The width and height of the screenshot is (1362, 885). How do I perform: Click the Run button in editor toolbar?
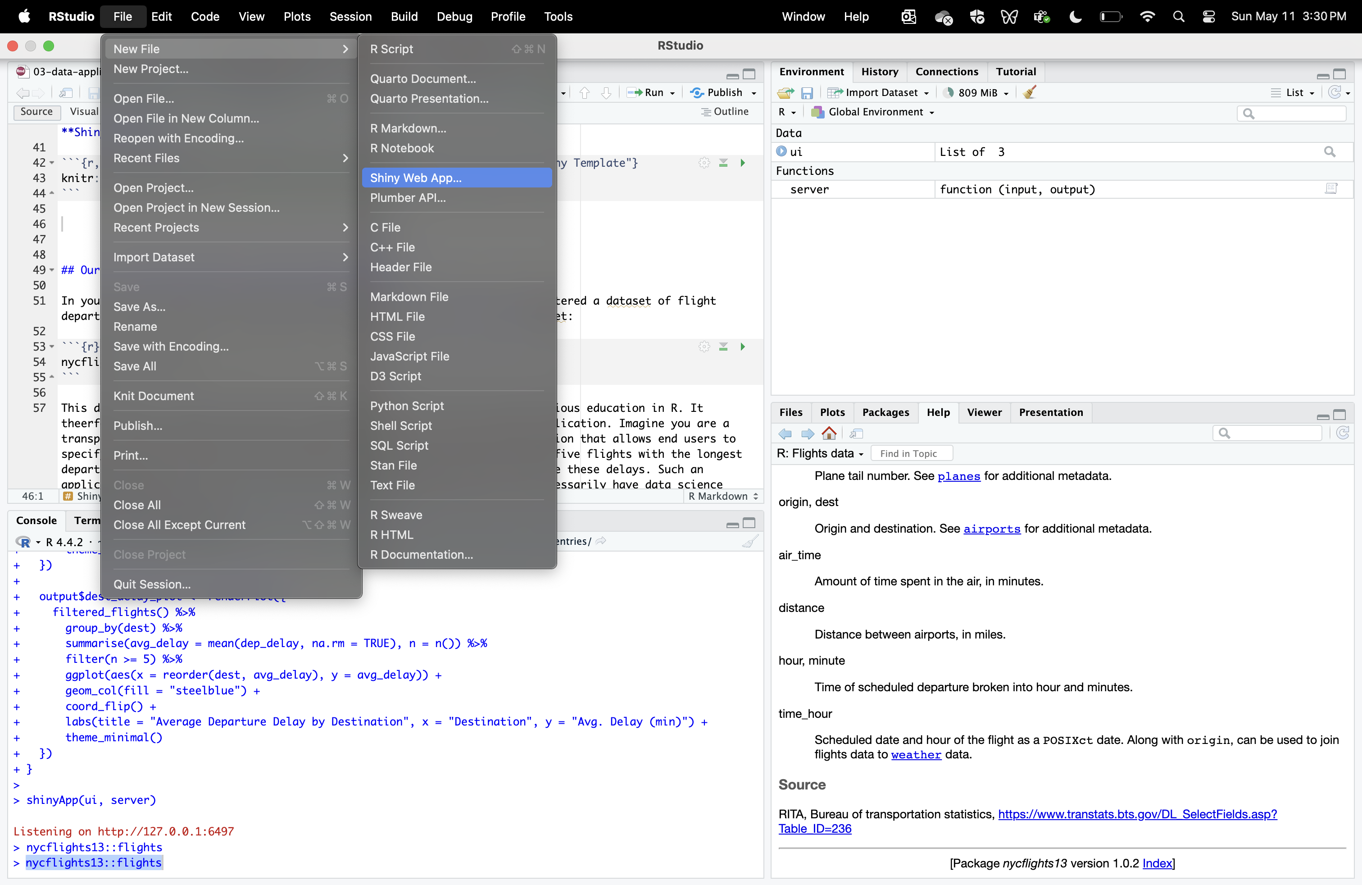(646, 93)
